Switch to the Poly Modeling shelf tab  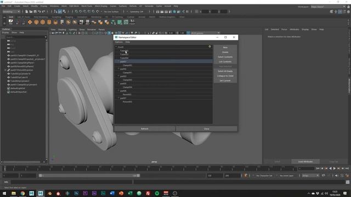pyautogui.click(x=41, y=17)
